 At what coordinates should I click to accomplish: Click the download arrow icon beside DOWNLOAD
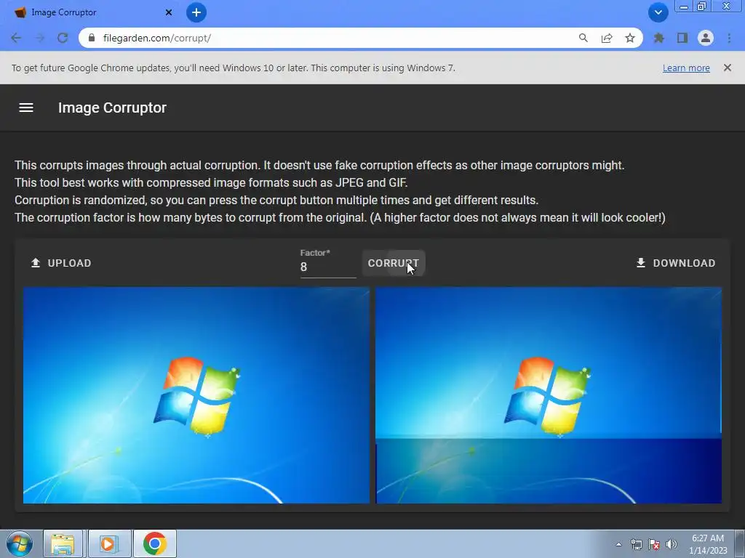[x=641, y=263]
